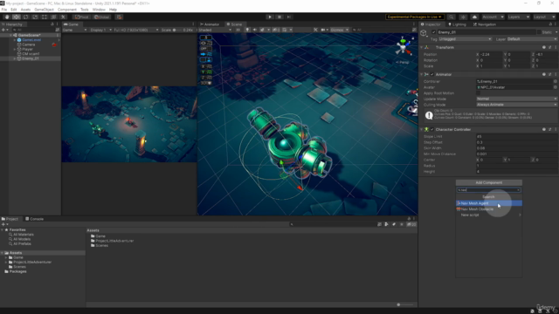Open the Component menu
The image size is (559, 314).
67,10
